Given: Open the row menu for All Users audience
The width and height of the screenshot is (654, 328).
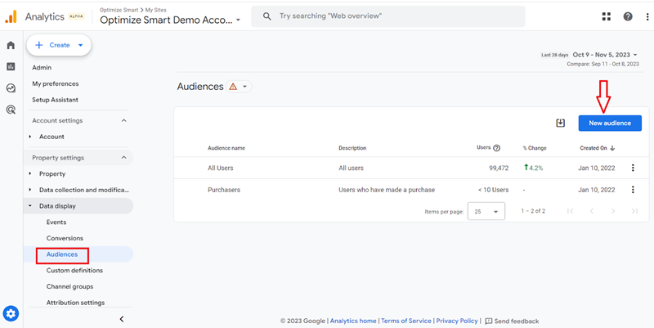Looking at the screenshot, I should [x=633, y=168].
